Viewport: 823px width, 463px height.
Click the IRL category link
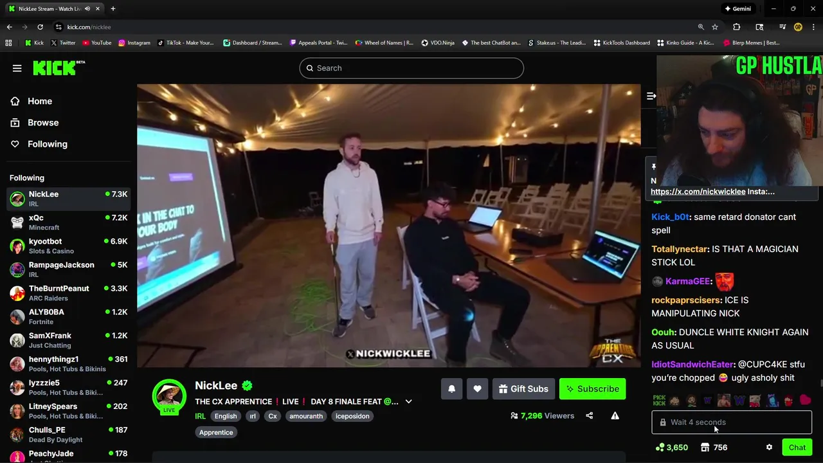tap(201, 416)
